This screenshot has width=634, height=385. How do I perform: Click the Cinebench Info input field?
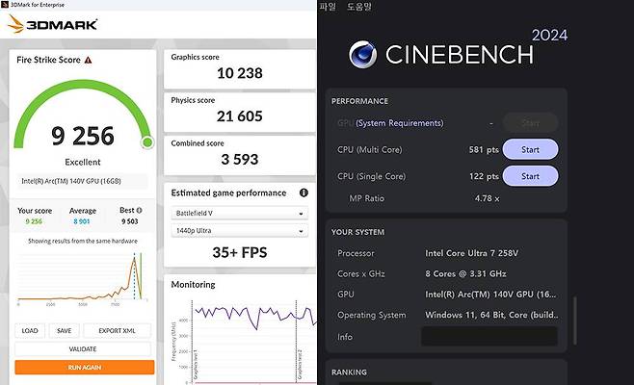click(489, 336)
